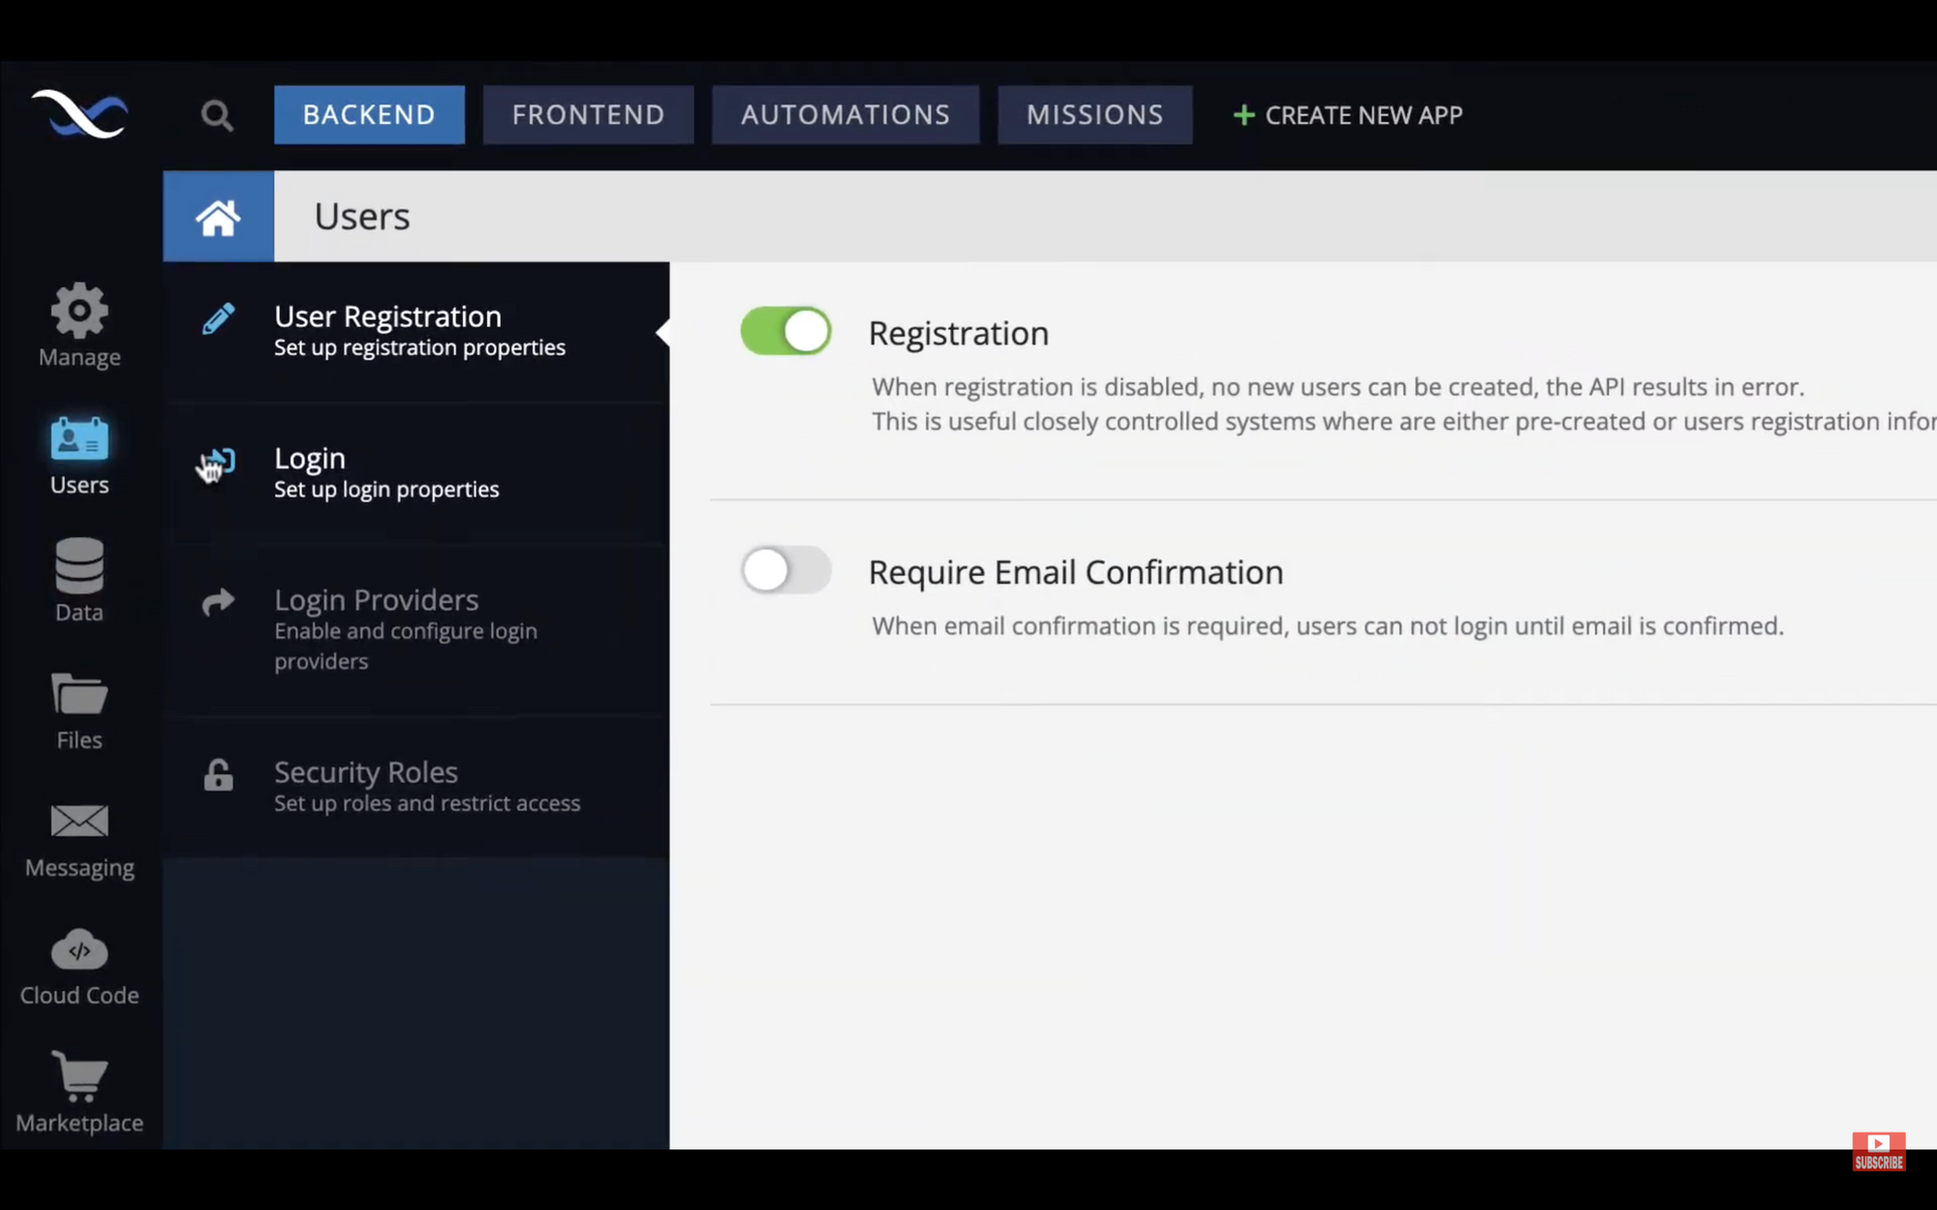1937x1210 pixels.
Task: Disable the Registration toggle
Action: [785, 331]
